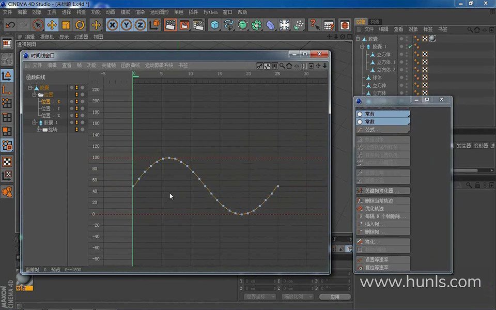The height and width of the screenshot is (310, 496).
Task: Toggle the Z axis lock icon
Action: pos(140,25)
